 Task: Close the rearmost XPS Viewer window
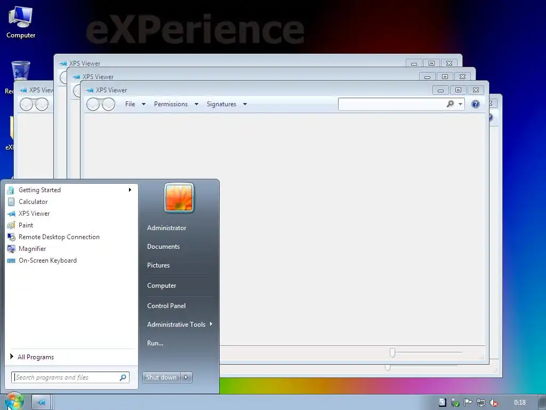point(449,64)
